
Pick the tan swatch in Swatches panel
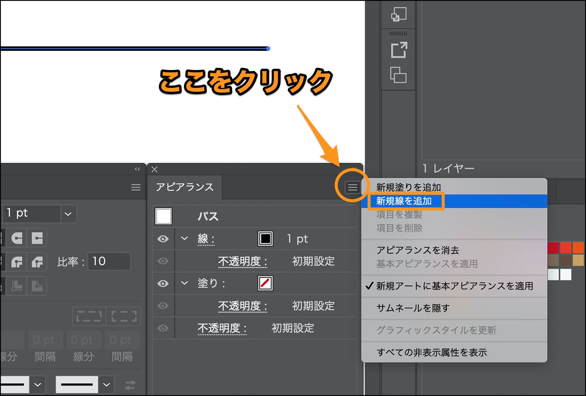(x=578, y=260)
